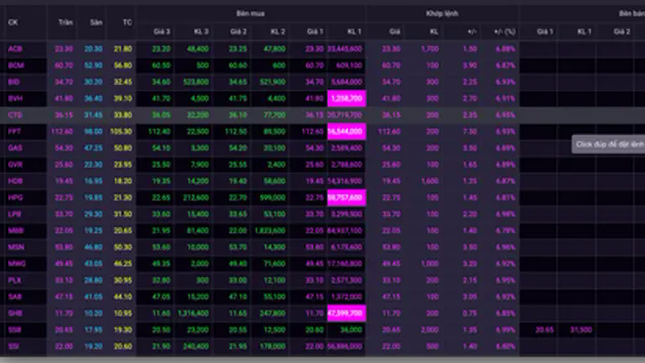The width and height of the screenshot is (645, 363).
Task: Click the TC column header
Action: [x=127, y=22]
